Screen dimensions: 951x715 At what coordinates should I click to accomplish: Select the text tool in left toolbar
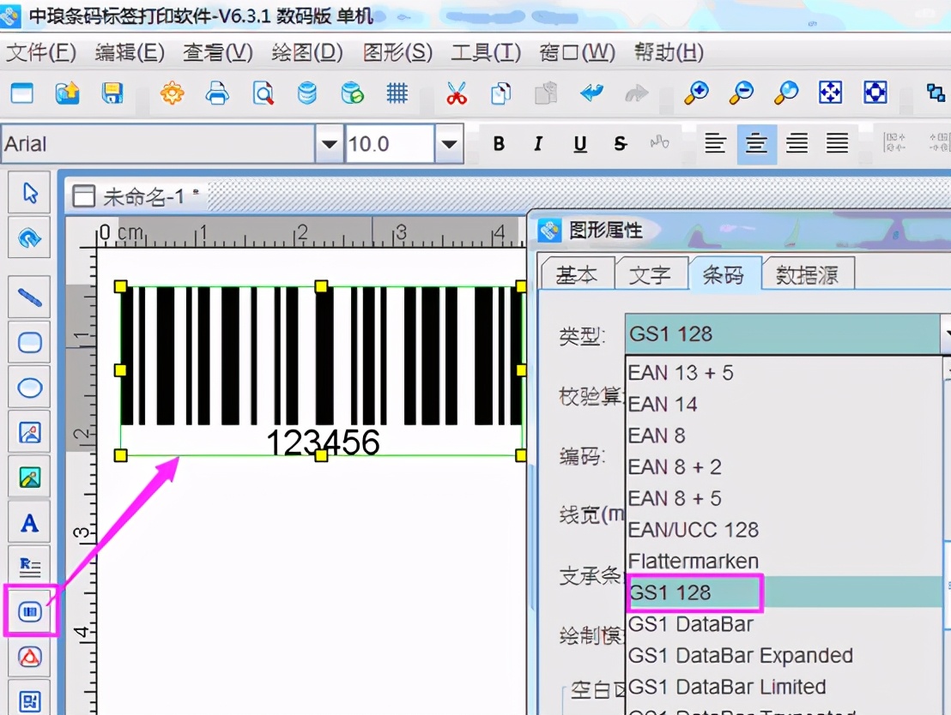[28, 522]
